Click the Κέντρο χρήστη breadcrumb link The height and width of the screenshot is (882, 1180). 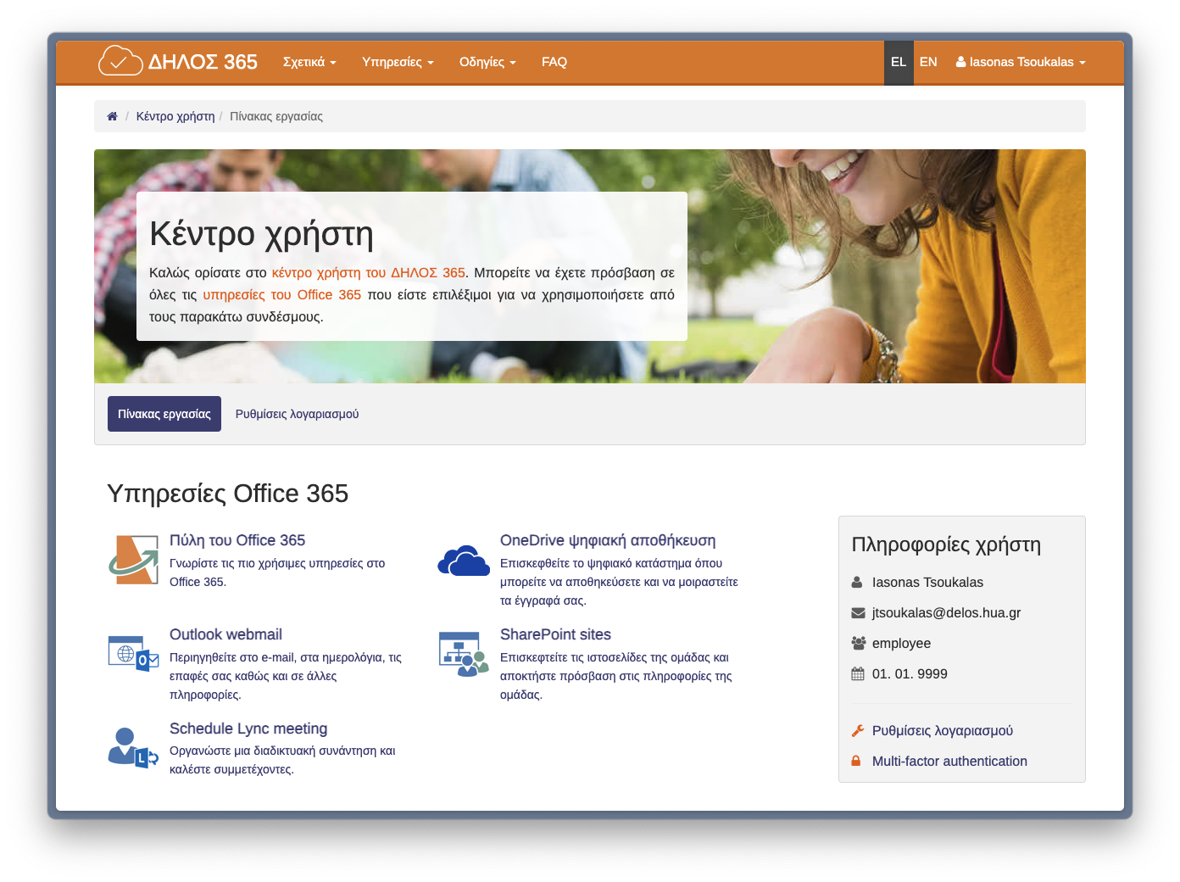175,116
